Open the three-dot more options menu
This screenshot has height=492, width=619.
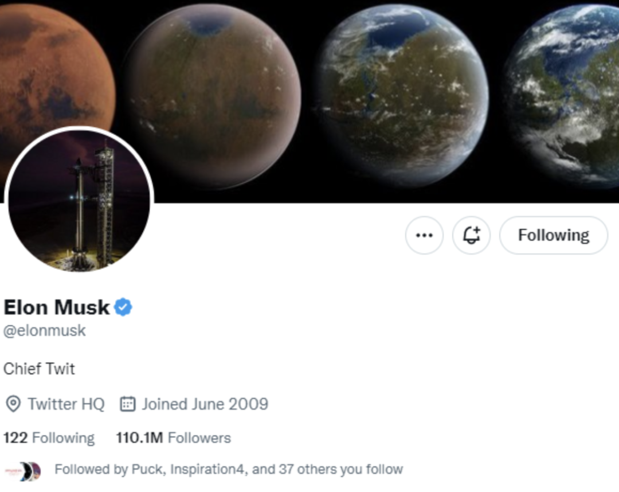pyautogui.click(x=424, y=235)
